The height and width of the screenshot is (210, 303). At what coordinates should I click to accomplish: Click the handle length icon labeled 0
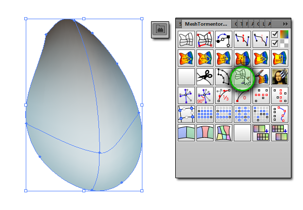point(242,96)
